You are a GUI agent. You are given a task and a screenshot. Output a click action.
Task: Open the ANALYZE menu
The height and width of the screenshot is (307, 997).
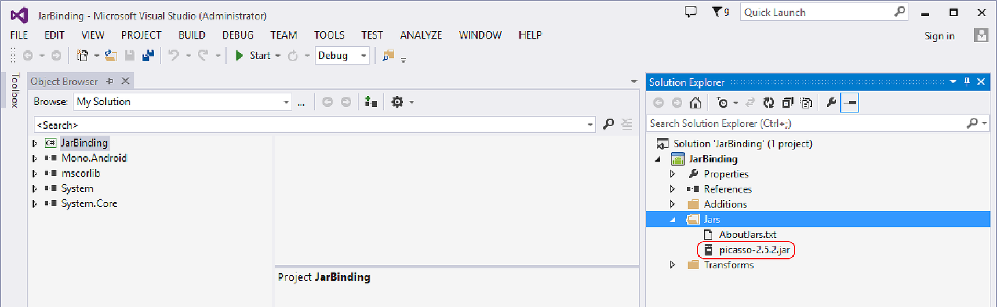click(421, 35)
